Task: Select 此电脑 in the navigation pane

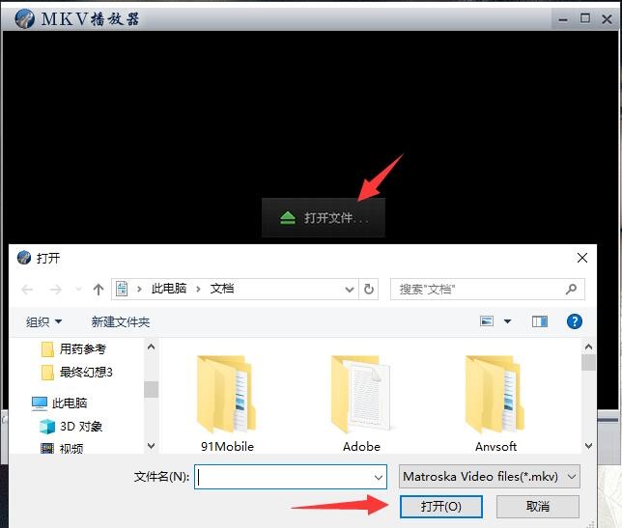Action: coord(70,403)
